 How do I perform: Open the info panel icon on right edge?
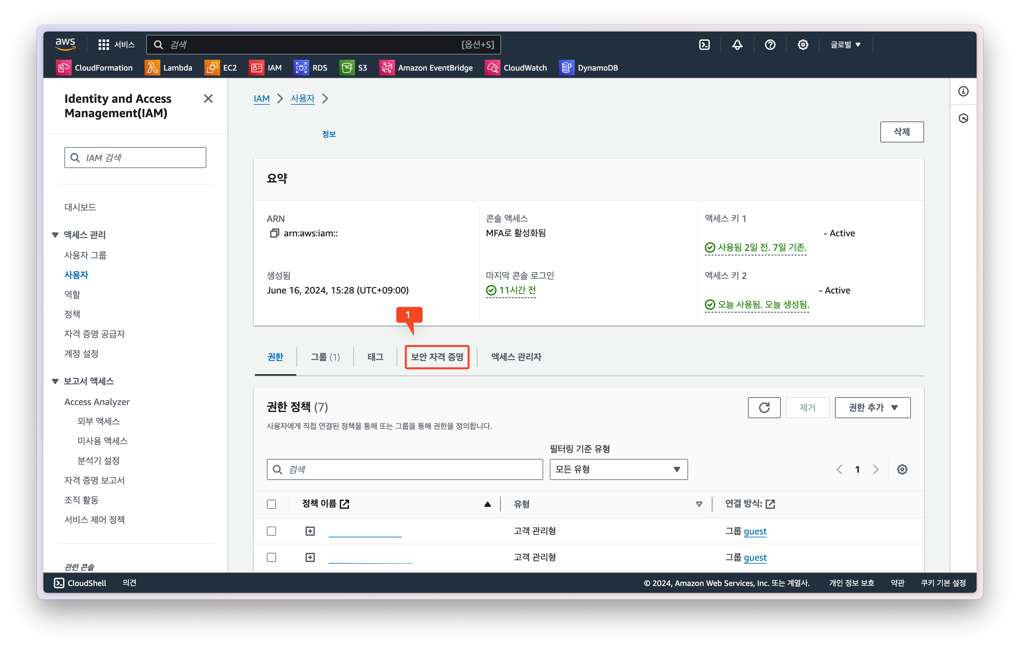pyautogui.click(x=963, y=92)
